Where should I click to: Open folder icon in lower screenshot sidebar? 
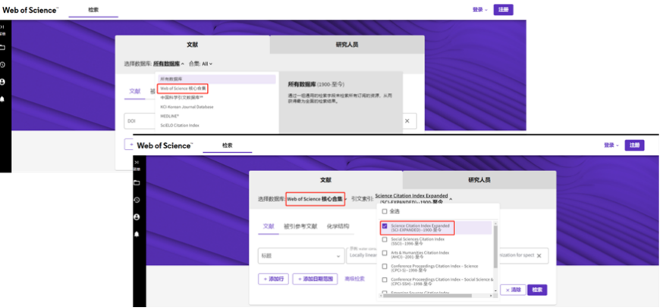137,182
